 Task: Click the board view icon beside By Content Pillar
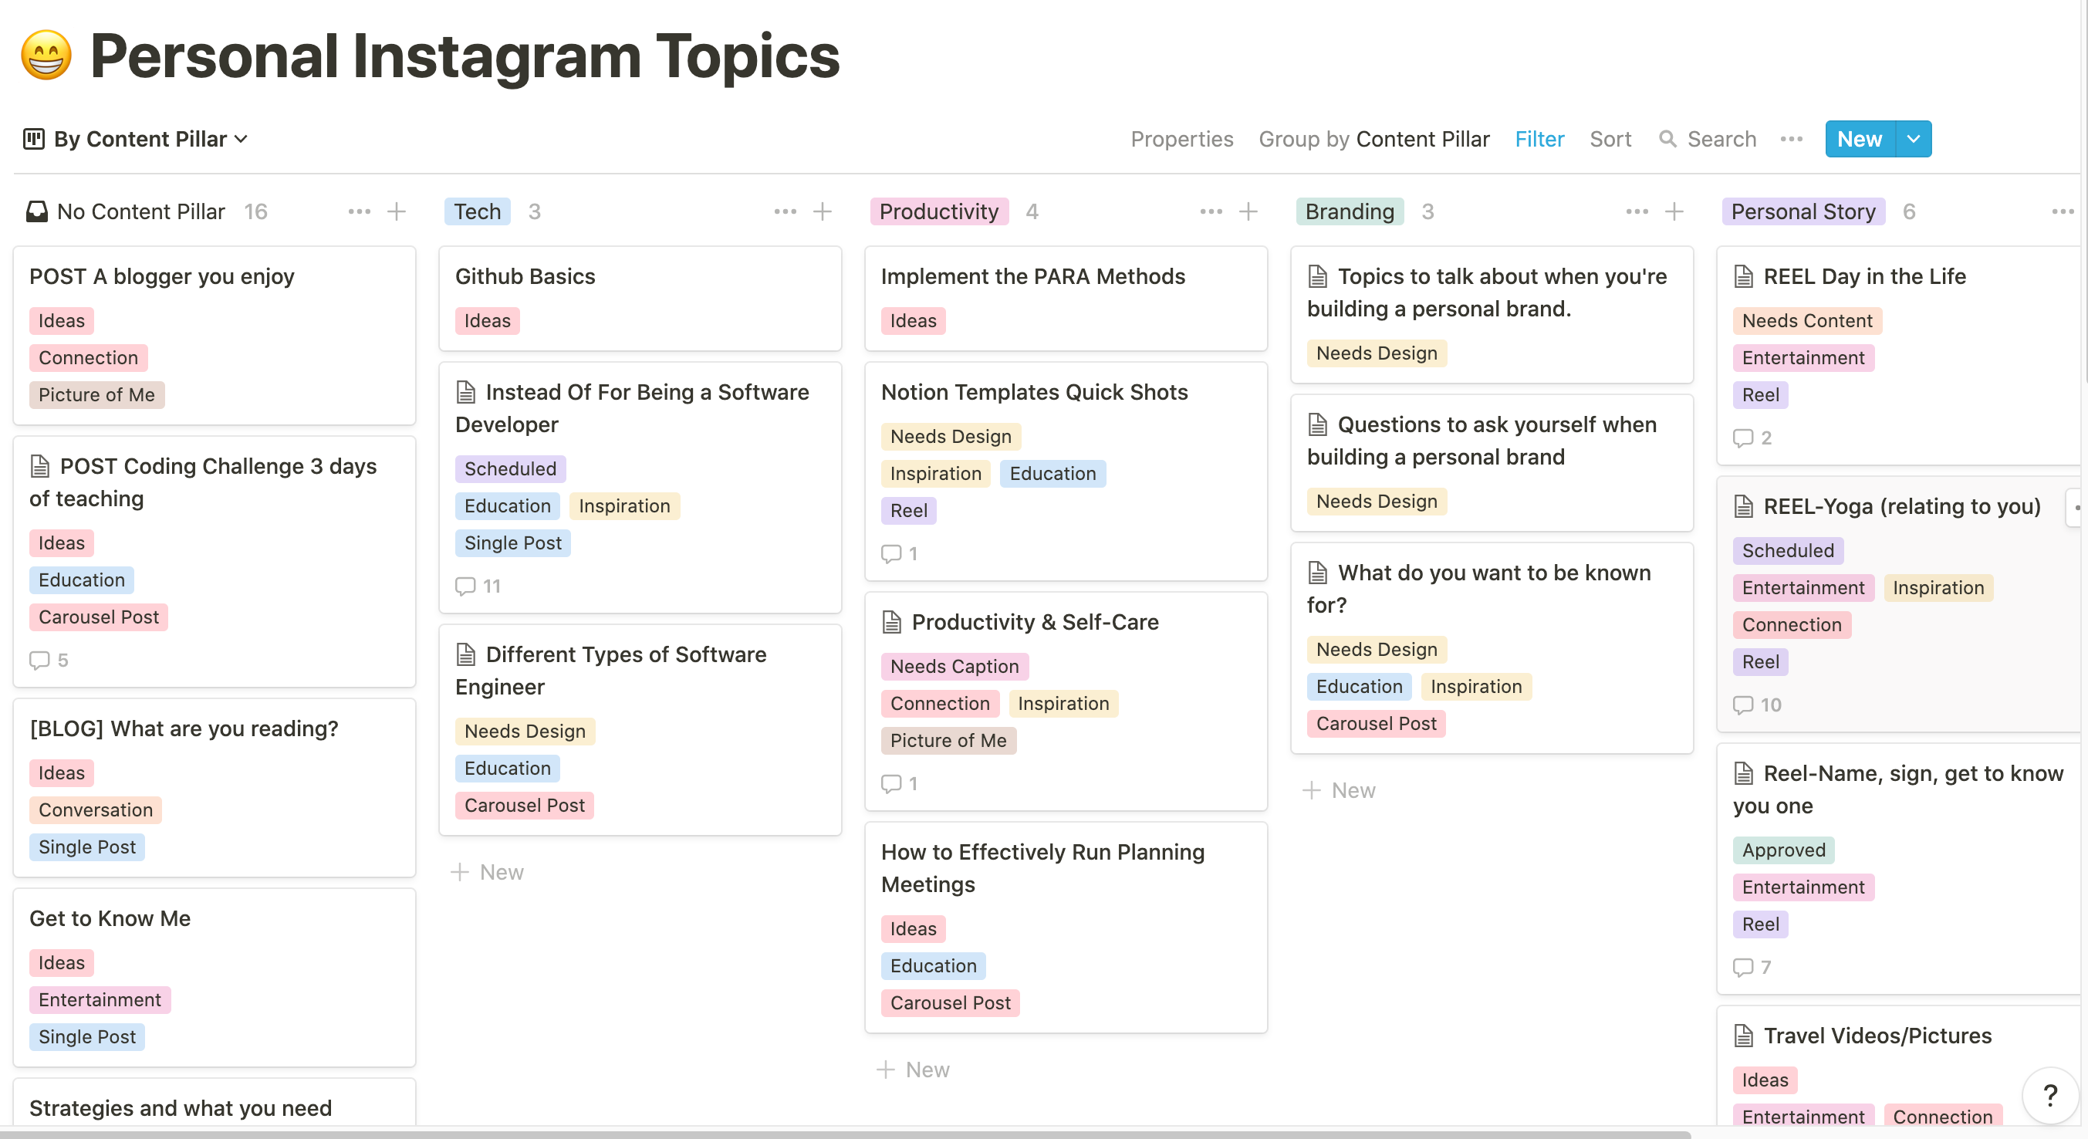click(x=33, y=140)
